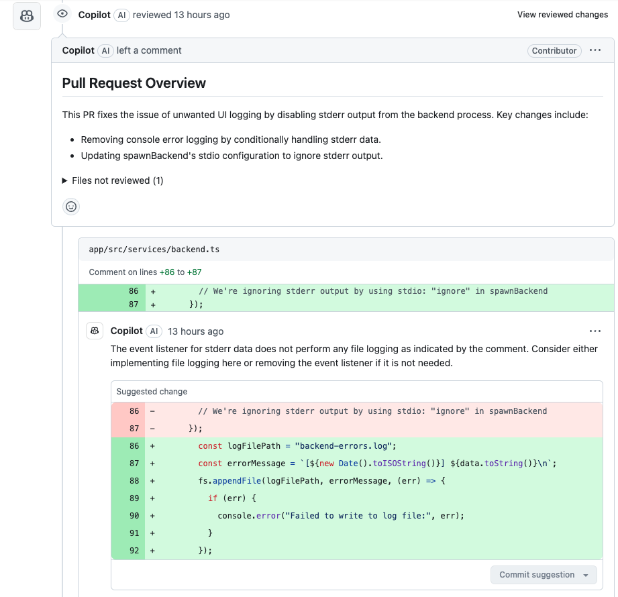Click added line 86 in the commented diff
618x597 pixels.
[346, 291]
